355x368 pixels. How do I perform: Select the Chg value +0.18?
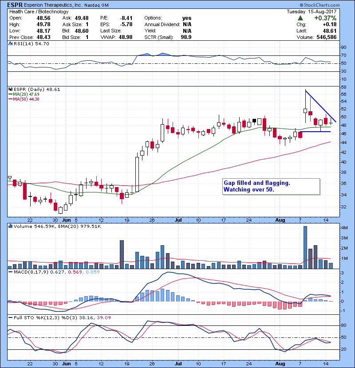click(x=330, y=24)
